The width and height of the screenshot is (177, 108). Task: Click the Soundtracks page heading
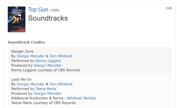(48, 18)
